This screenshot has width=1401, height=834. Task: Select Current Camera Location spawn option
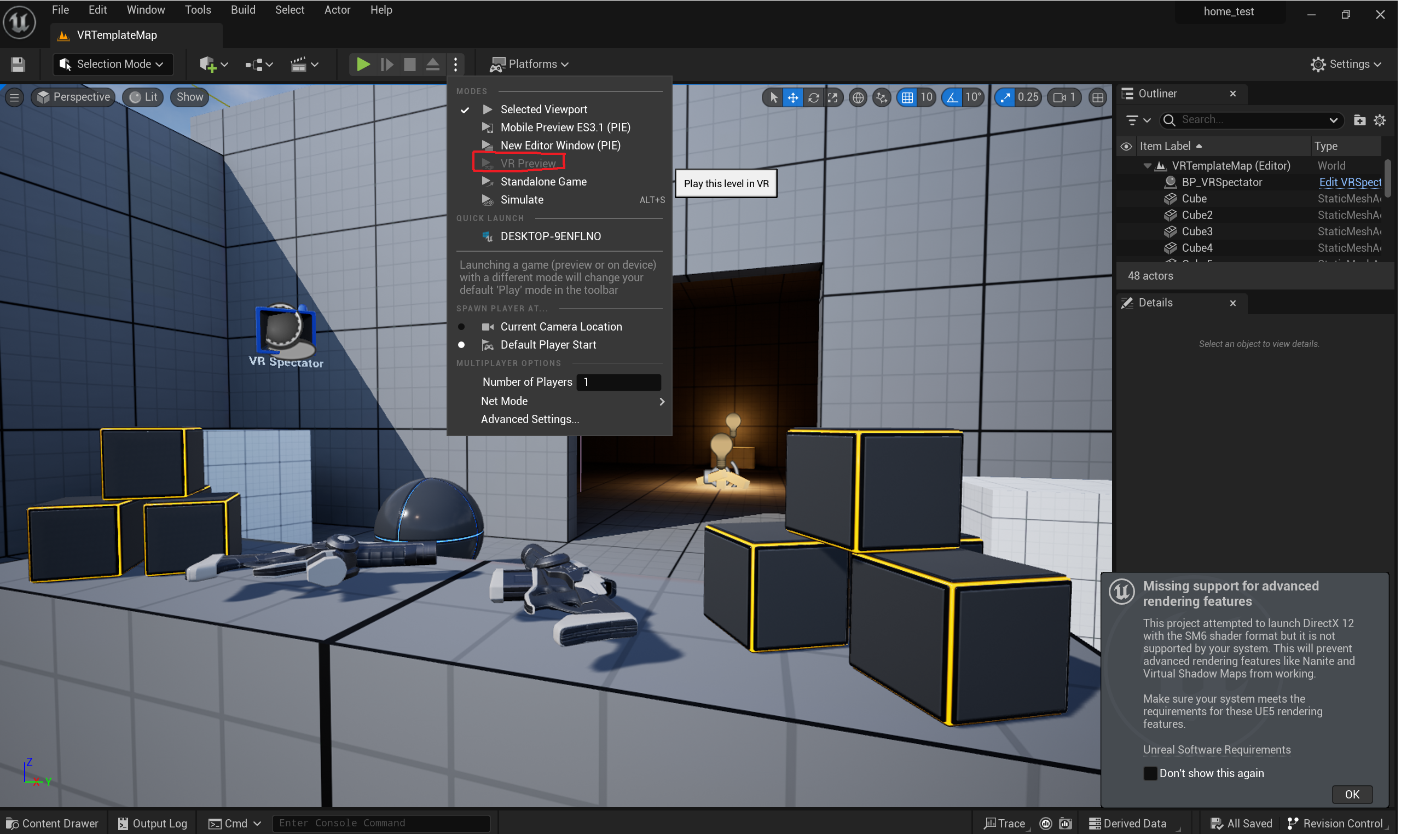560,327
